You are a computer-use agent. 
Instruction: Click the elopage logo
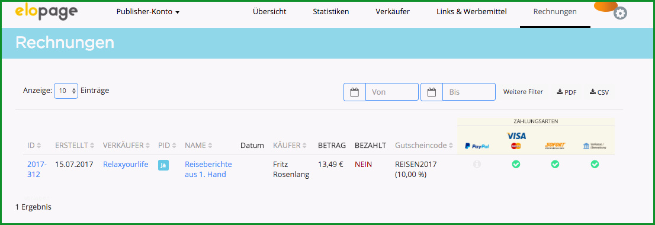[46, 12]
